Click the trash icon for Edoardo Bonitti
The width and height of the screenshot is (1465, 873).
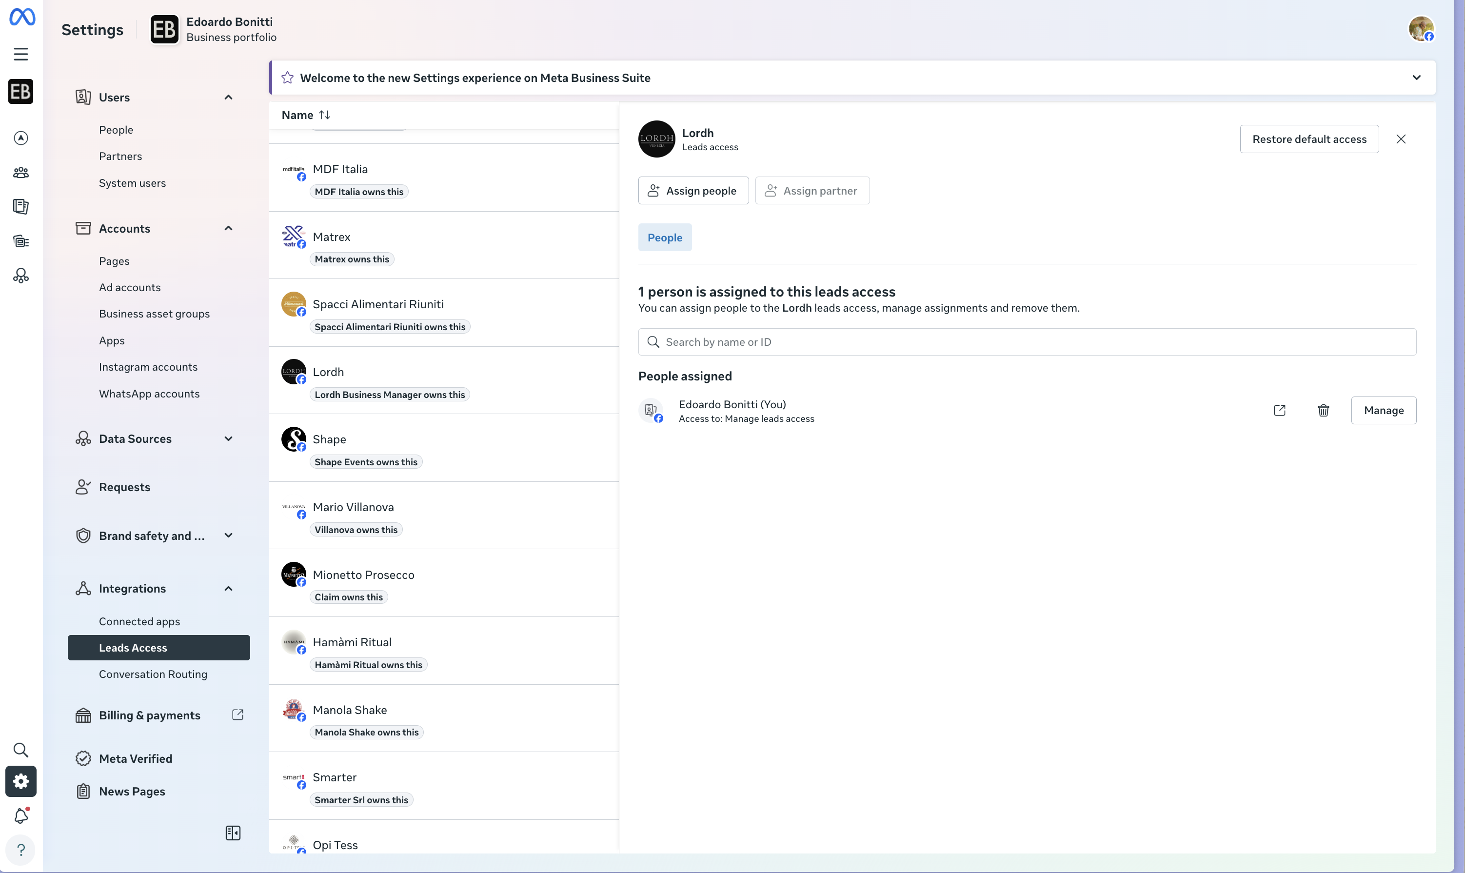[1323, 410]
